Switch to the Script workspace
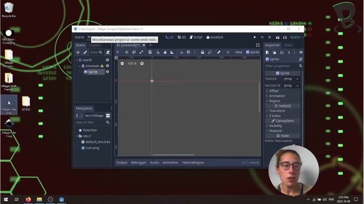The width and height of the screenshot is (364, 204). click(196, 37)
